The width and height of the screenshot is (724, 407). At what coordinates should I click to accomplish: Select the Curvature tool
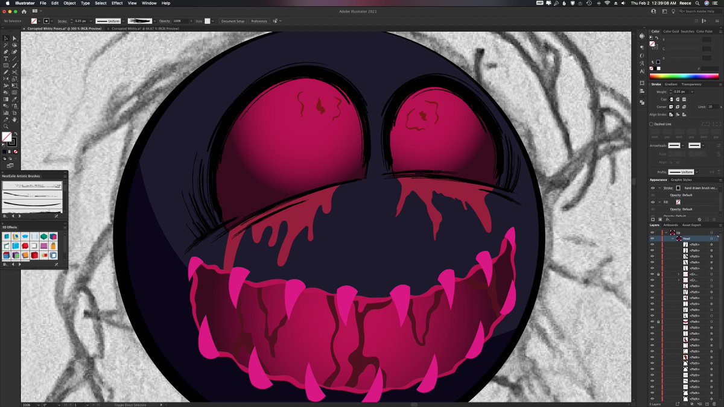[x=14, y=52]
